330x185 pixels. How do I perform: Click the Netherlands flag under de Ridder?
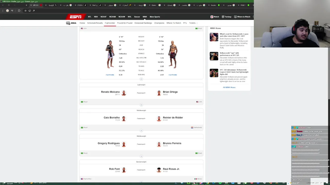192,127
